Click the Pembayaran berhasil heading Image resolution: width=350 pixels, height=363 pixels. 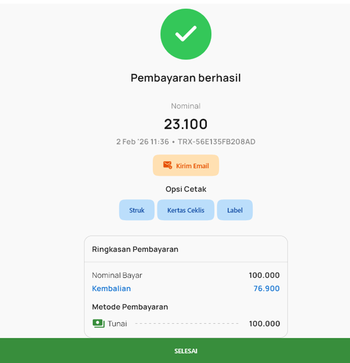coord(186,78)
